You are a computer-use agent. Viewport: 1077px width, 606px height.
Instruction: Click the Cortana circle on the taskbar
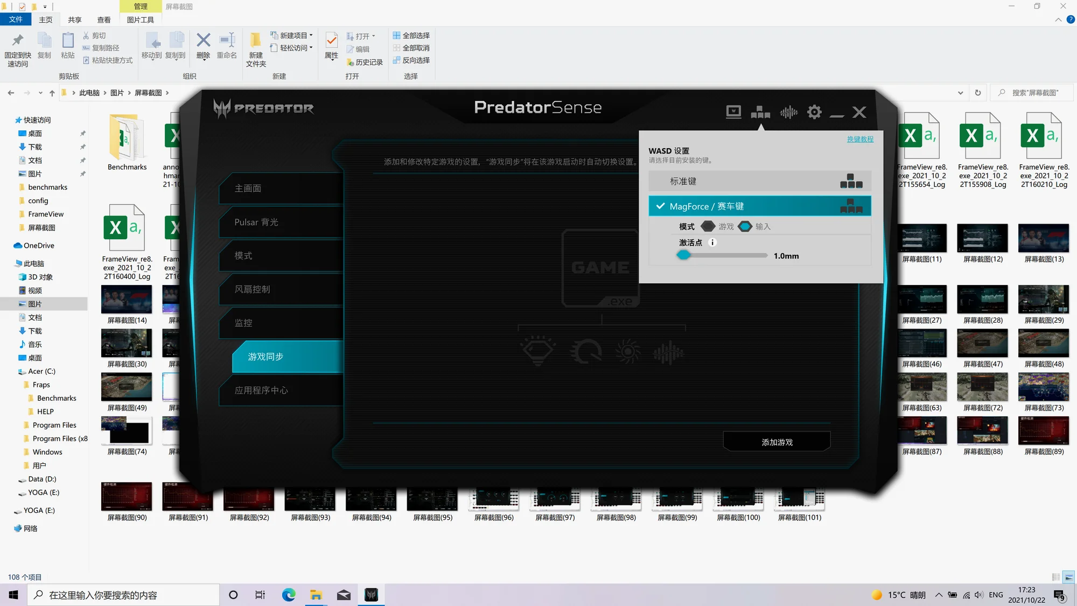click(x=233, y=595)
